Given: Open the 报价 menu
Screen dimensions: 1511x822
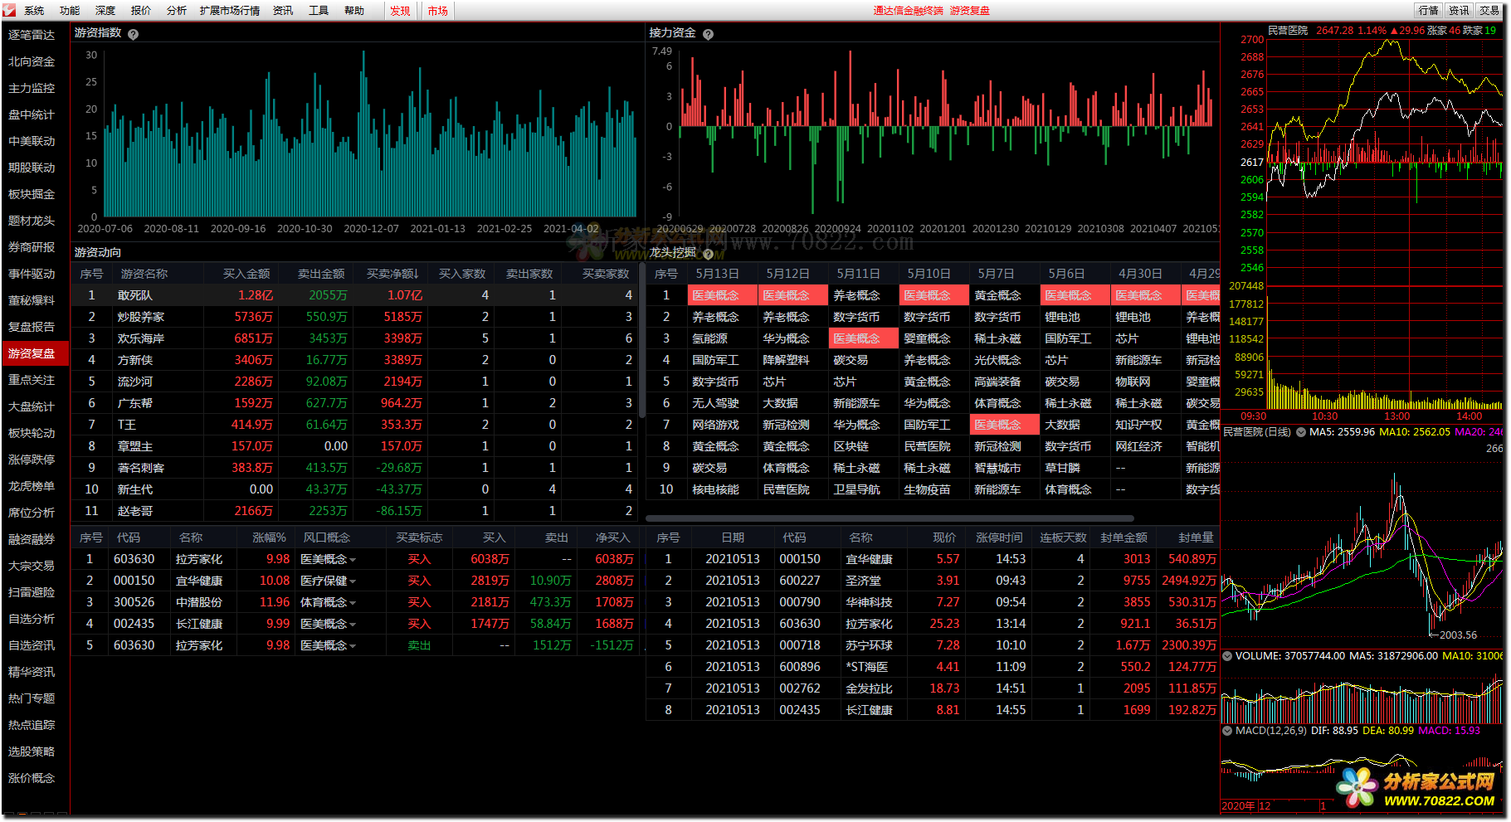Looking at the screenshot, I should [141, 11].
